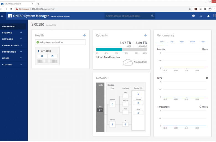Switch Performance to Month view
216x142 pixels.
click(192, 42)
